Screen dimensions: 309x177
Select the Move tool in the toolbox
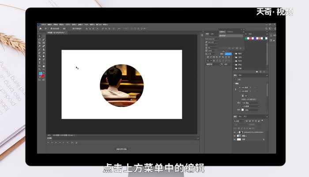[x=40, y=36]
